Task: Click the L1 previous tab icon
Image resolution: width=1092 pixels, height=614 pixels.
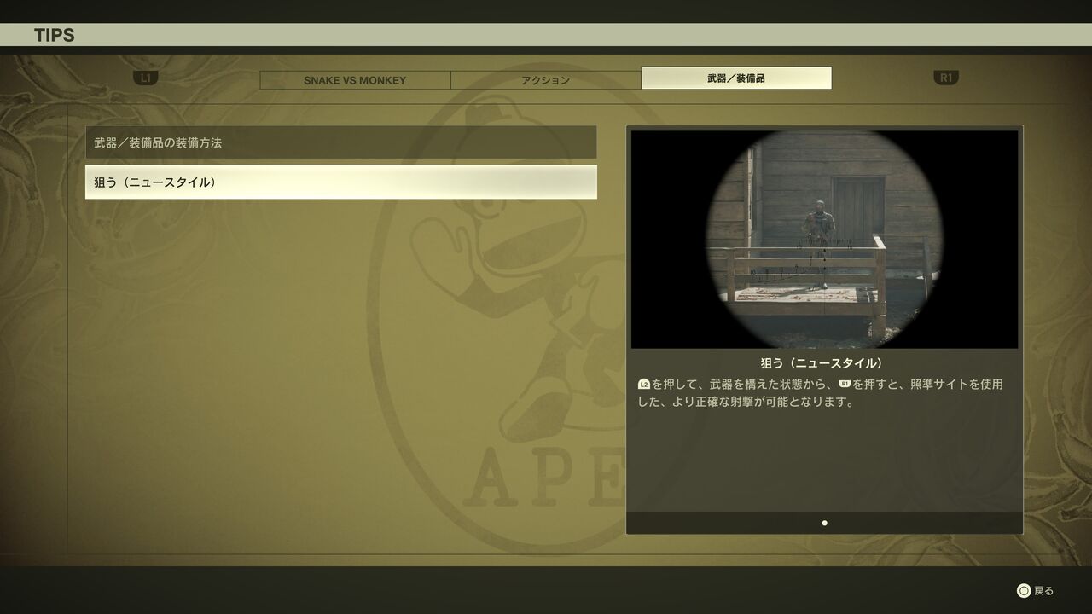Action: (146, 78)
